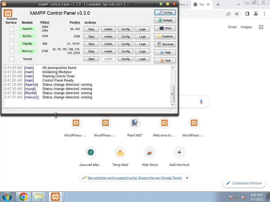Image resolution: width=270 pixels, height=202 pixels.
Task: Open Mercury Logs menu
Action: click(142, 51)
